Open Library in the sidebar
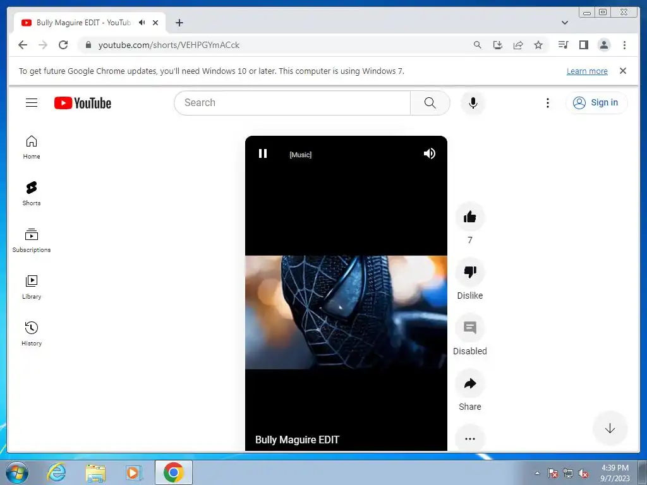The height and width of the screenshot is (485, 647). pyautogui.click(x=32, y=287)
